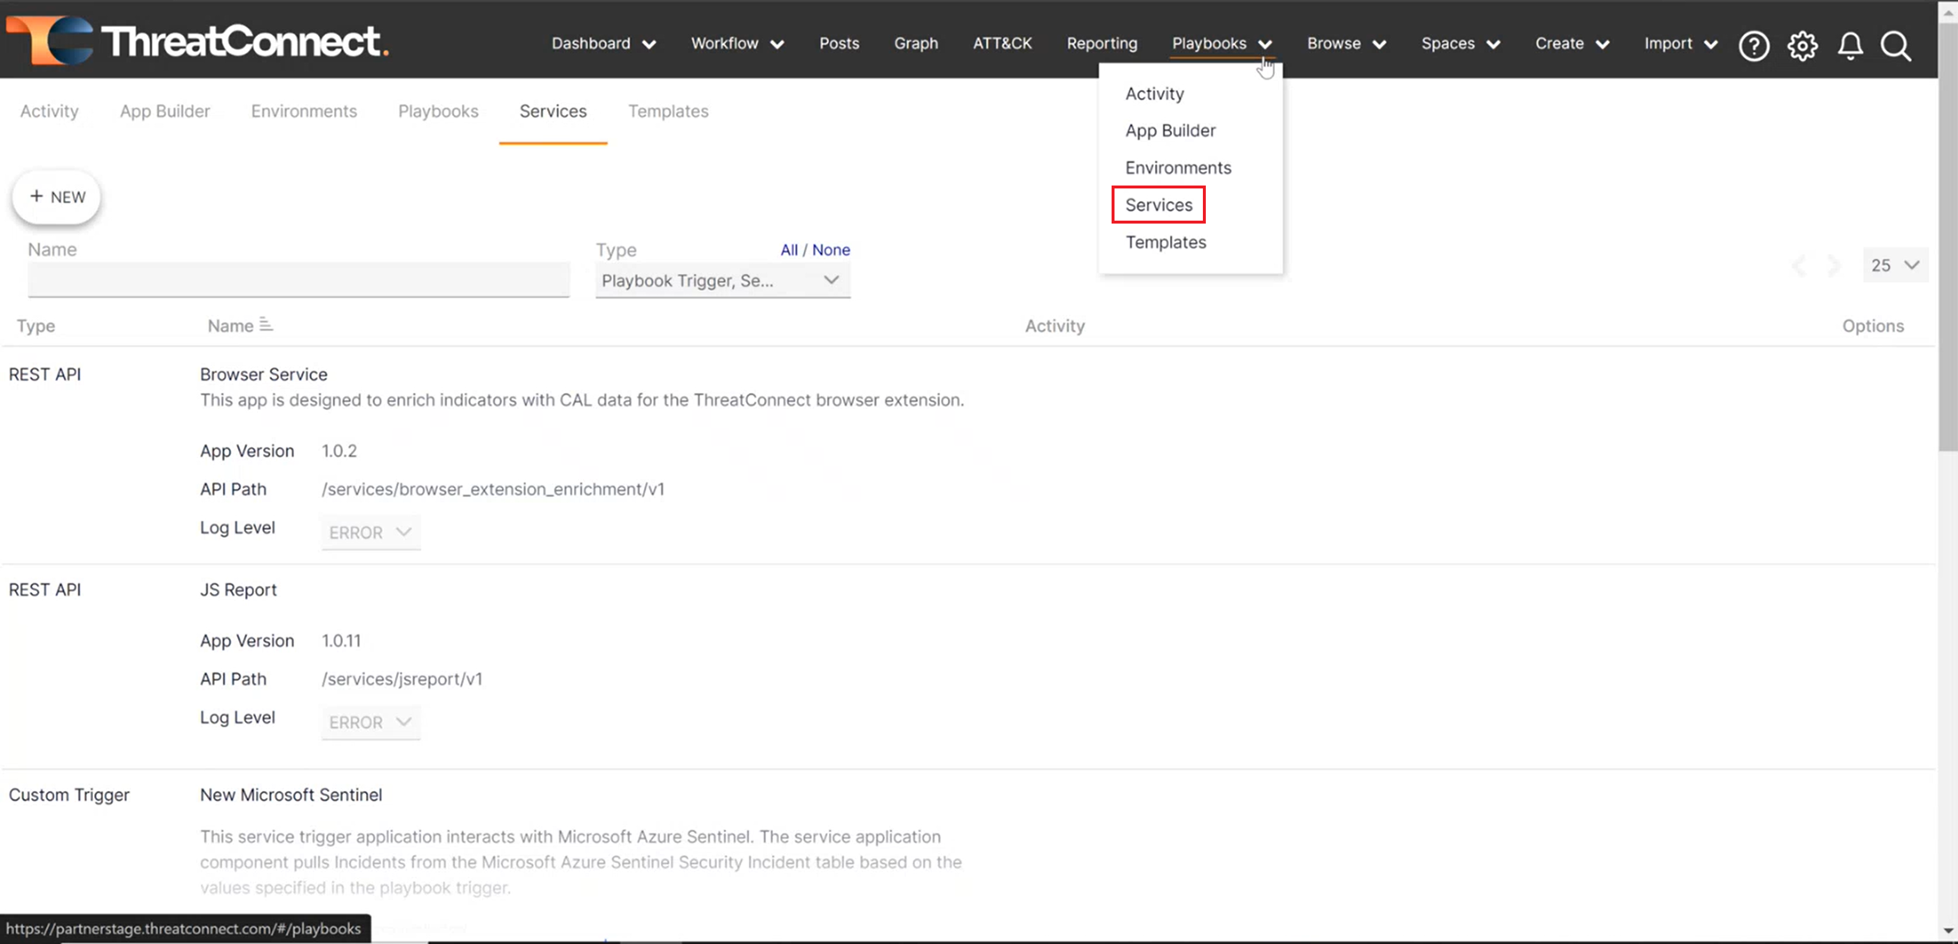Select Services in Playbooks dropdown menu
1958x944 pixels.
click(1158, 204)
